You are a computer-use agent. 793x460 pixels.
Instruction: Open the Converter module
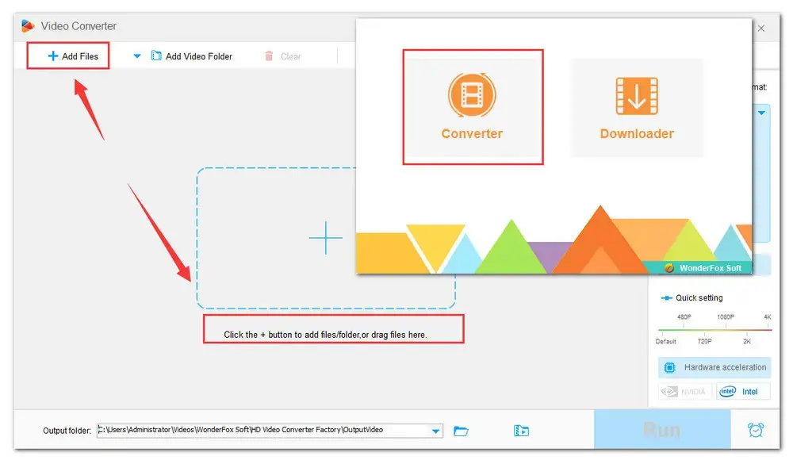pyautogui.click(x=473, y=107)
